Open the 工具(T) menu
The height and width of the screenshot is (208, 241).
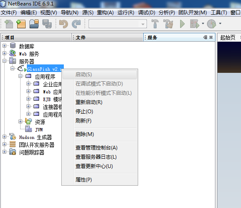click(x=219, y=13)
